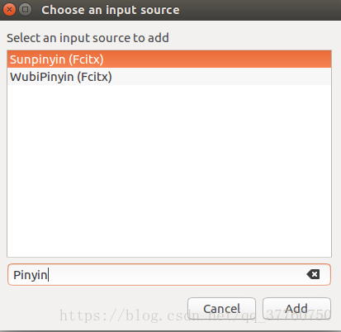Click the red X icon in the title bar
The width and height of the screenshot is (341, 332).
coord(9,10)
